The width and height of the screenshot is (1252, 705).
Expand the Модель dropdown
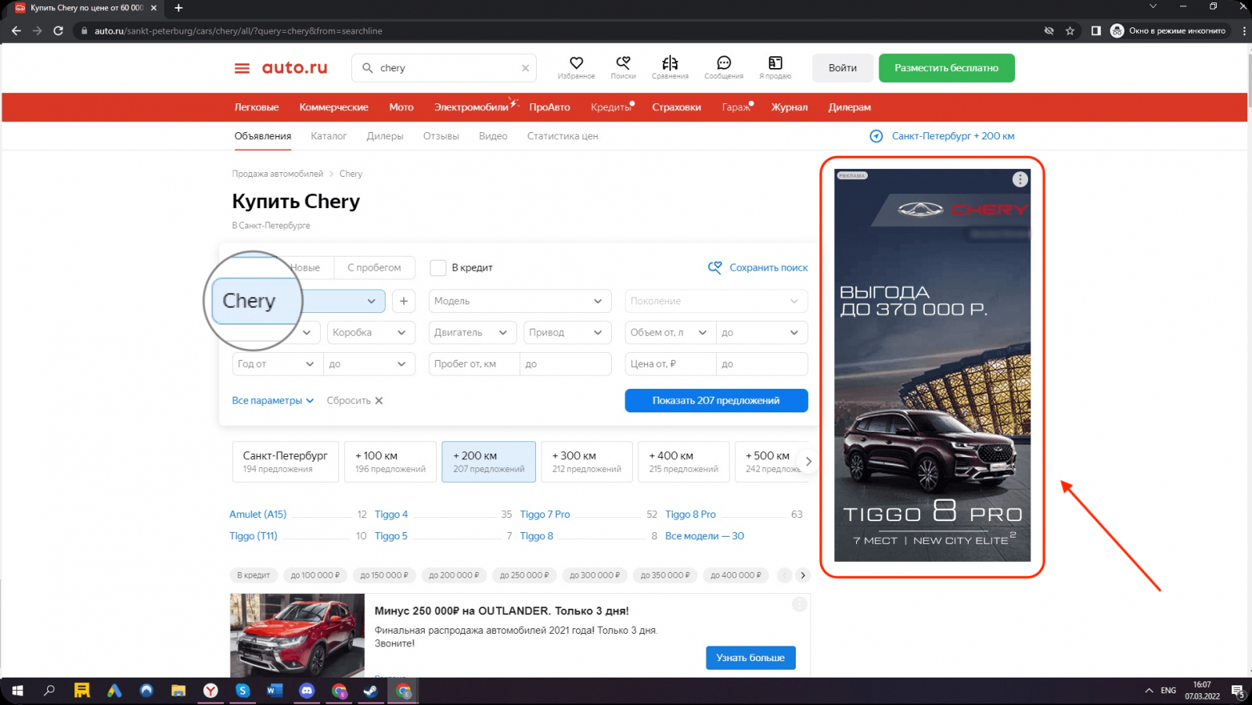519,301
